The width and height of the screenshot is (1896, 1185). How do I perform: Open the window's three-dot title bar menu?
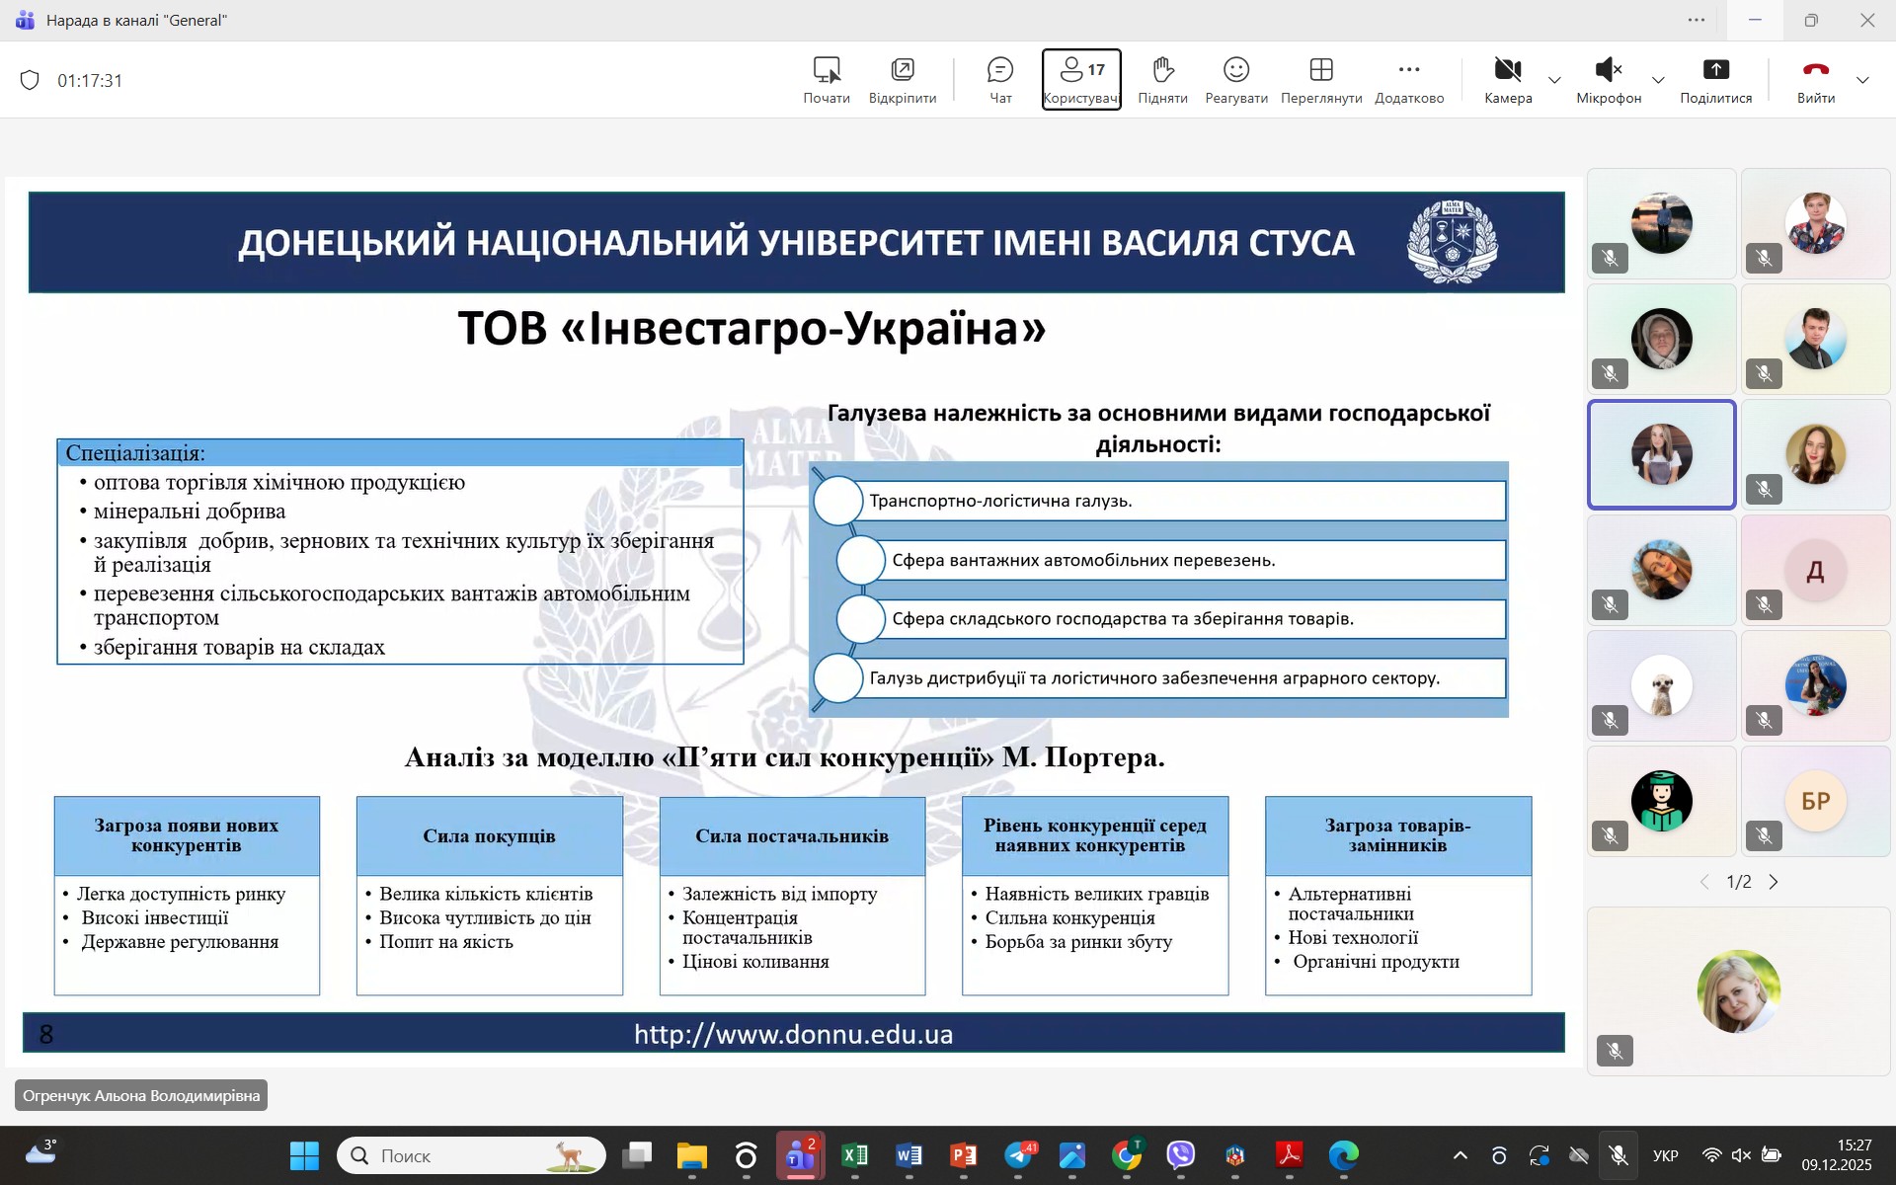(1697, 20)
